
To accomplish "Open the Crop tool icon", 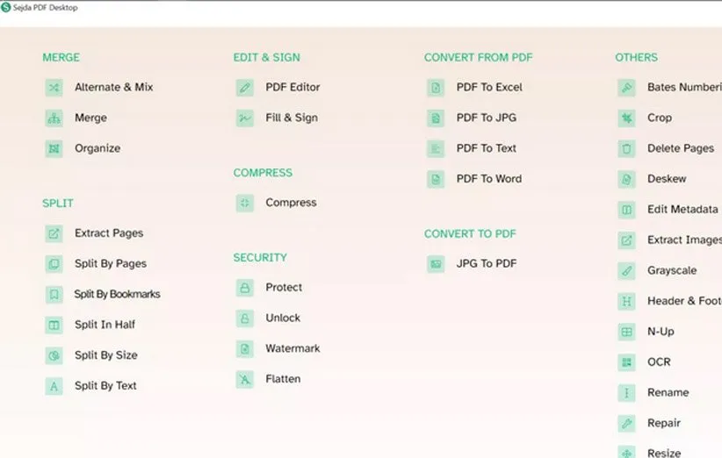I will [626, 118].
